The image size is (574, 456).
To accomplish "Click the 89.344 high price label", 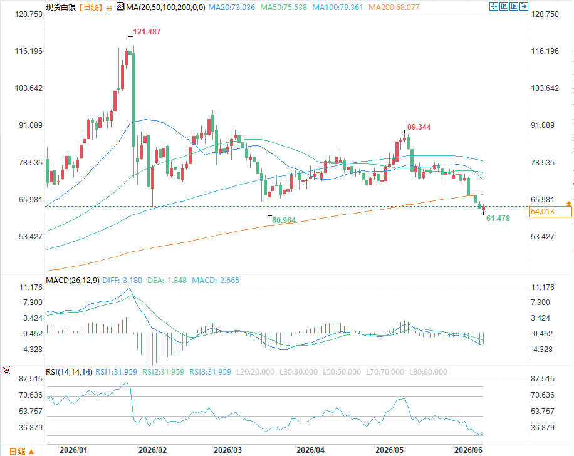I will pos(419,127).
